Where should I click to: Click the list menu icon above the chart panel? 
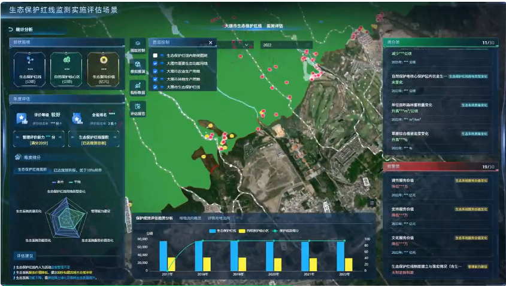click(372, 203)
